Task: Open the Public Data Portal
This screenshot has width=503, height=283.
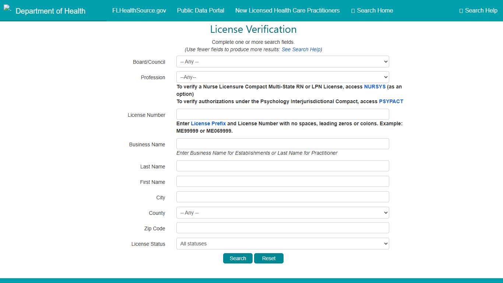Action: point(200,10)
